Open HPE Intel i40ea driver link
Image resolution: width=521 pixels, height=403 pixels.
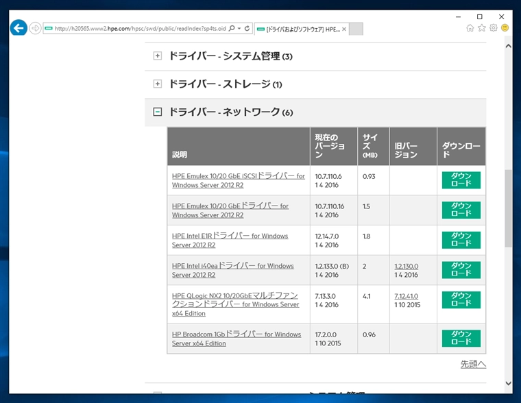232,270
